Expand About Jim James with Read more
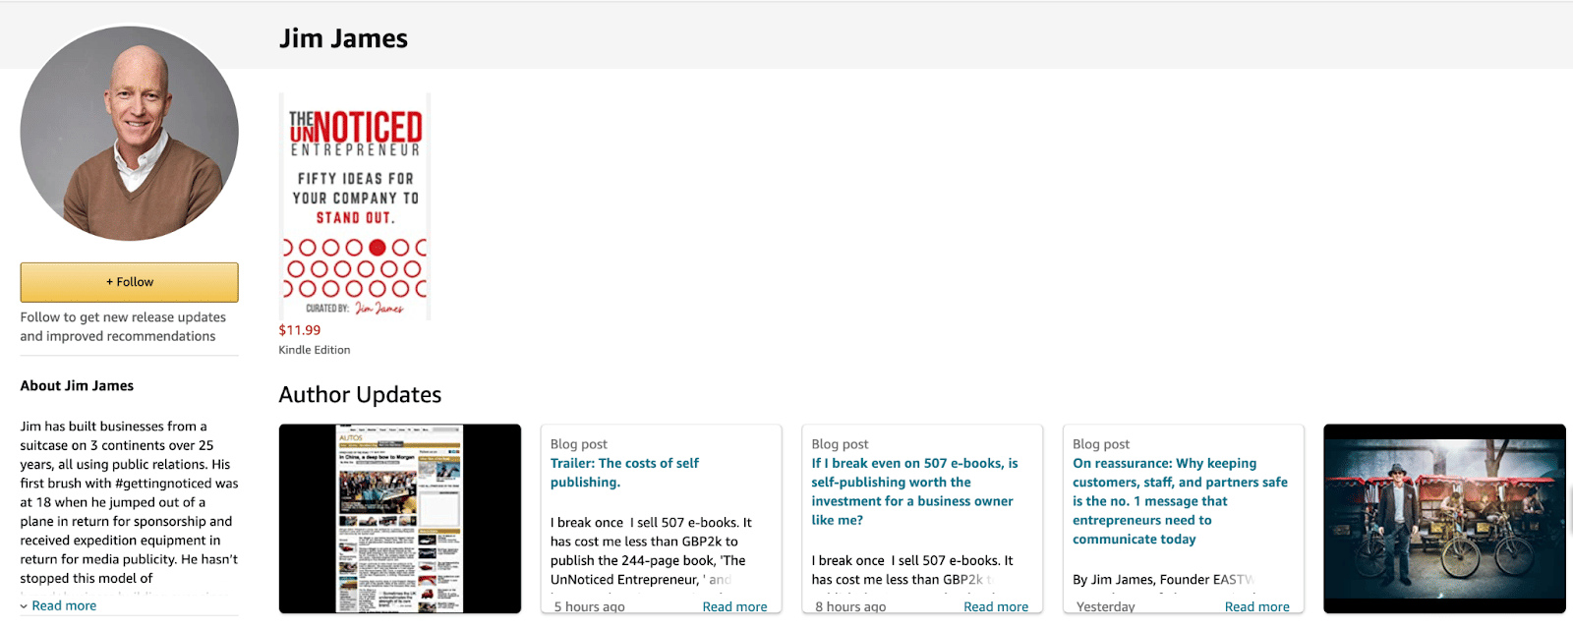The width and height of the screenshot is (1573, 629). (x=64, y=605)
